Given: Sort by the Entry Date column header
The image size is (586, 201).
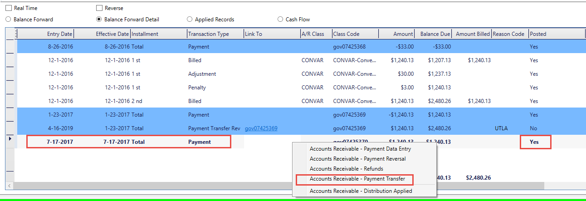Looking at the screenshot, I should point(59,34).
